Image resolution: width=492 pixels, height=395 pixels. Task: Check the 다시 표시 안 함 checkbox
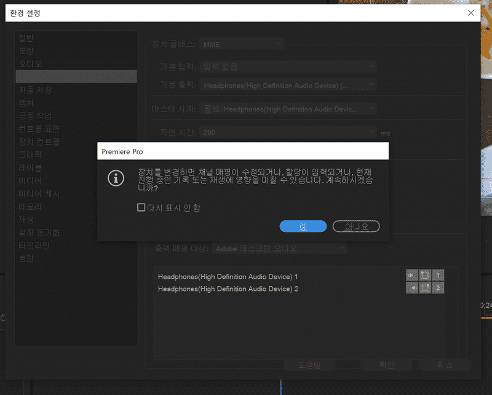coord(141,207)
